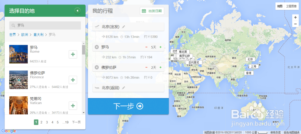Select current page 1 in pagination

36,122
